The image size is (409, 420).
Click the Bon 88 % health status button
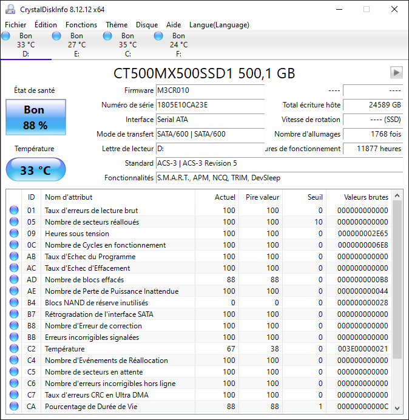point(35,118)
